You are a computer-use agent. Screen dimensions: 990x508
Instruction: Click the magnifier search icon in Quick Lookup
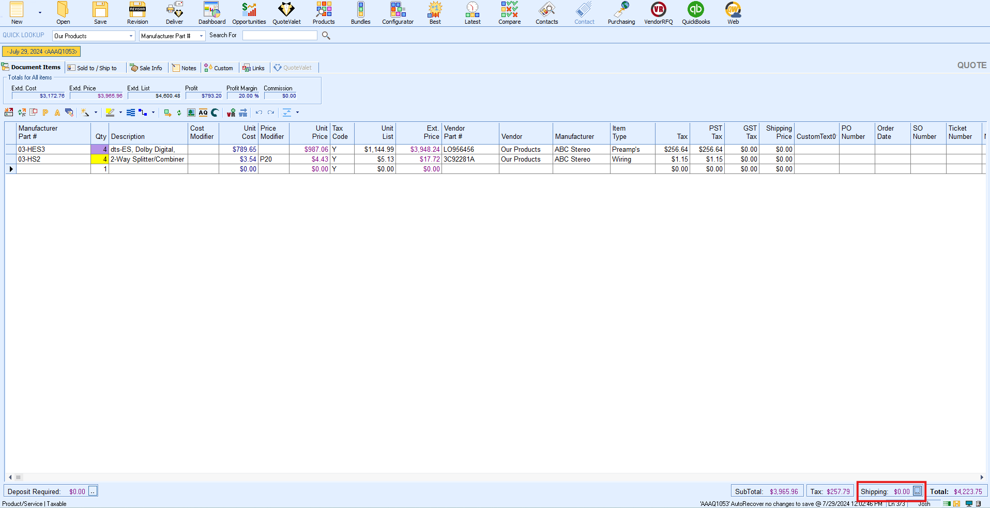pos(326,36)
